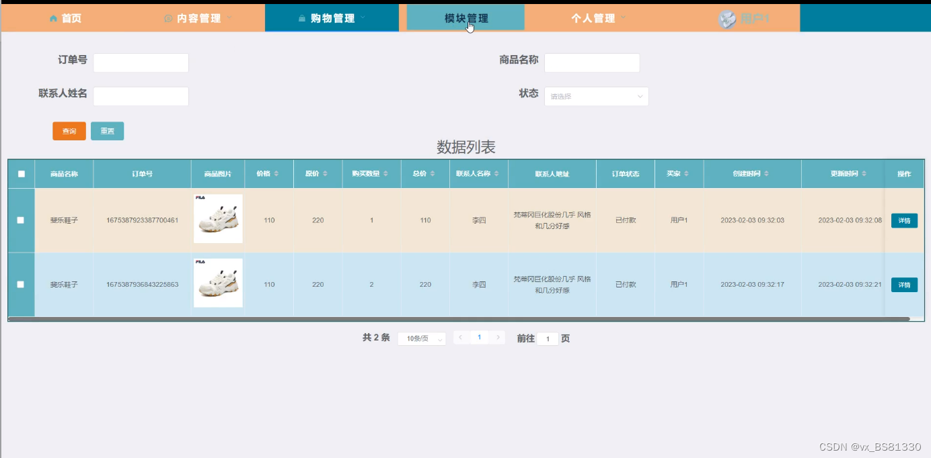
Task: Focus the 前往 page number input
Action: (548, 339)
